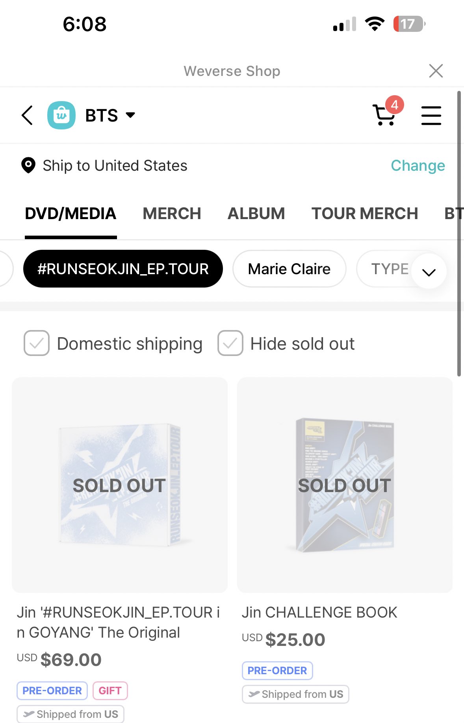Select the Marie Claire filter chip
The width and height of the screenshot is (464, 723).
tap(289, 269)
